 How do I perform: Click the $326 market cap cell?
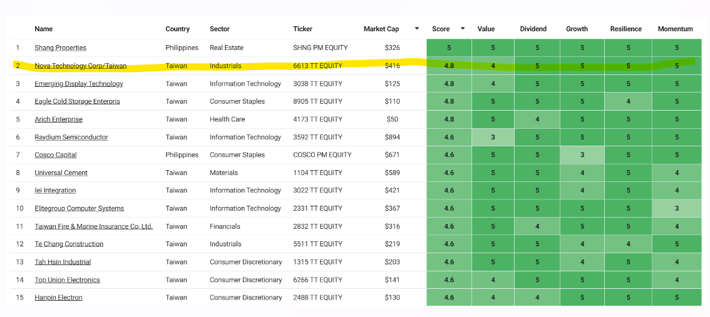point(392,48)
